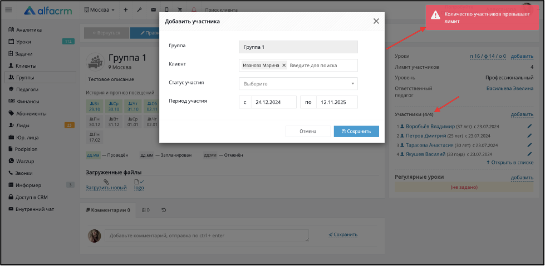The width and height of the screenshot is (545, 266).
Task: Expand the Статус участия dropdown
Action: click(x=298, y=84)
